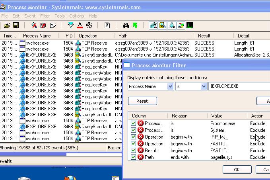Select the target crosshair icon to include a process
Screen dimensions: 270x180
[89, 25]
